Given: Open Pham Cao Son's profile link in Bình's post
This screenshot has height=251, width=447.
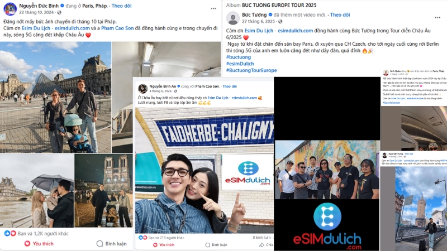Looking at the screenshot, I should tap(117, 28).
